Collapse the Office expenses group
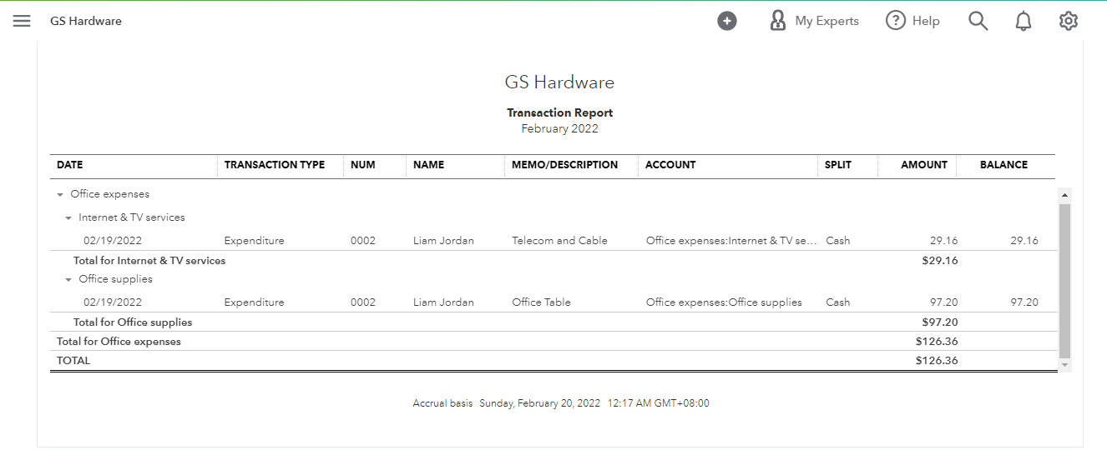The height and width of the screenshot is (450, 1107). coord(60,195)
